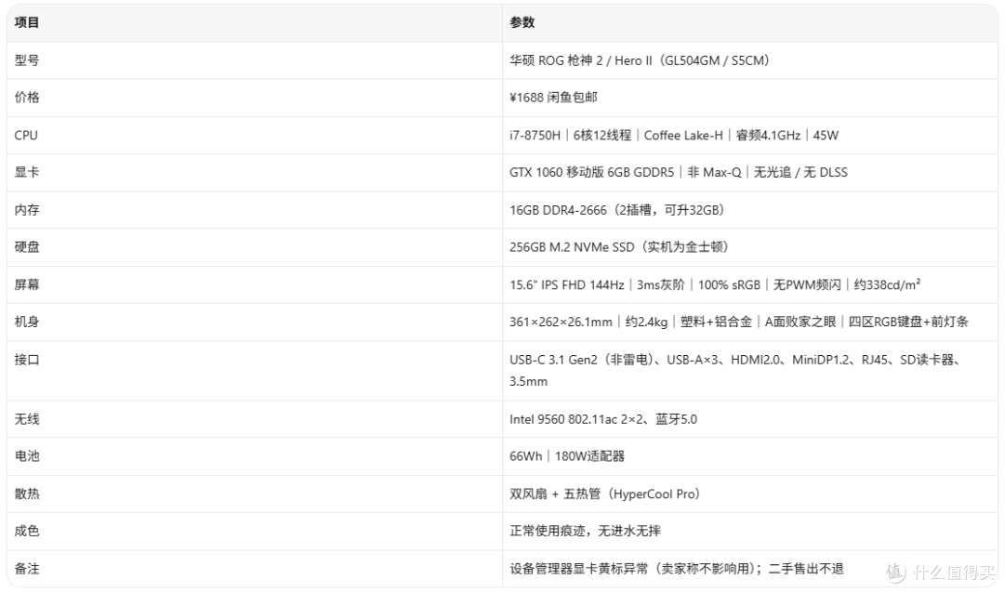Click the ¥1688 闲鱼包邮 price cell
The image size is (1004, 593).
coord(553,98)
